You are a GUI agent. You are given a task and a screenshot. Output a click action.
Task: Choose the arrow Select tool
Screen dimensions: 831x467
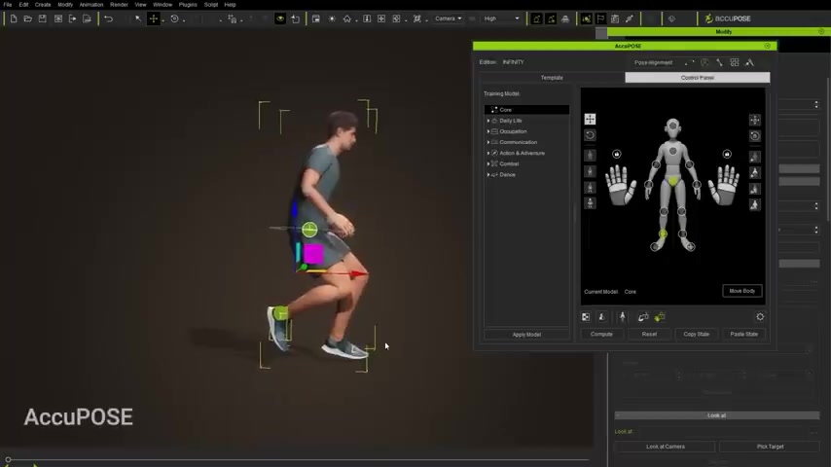138,18
